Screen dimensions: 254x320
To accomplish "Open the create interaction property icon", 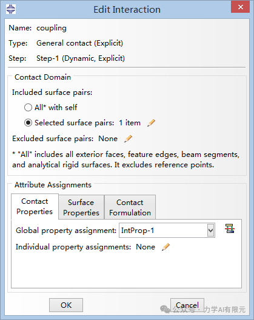I will point(230,228).
